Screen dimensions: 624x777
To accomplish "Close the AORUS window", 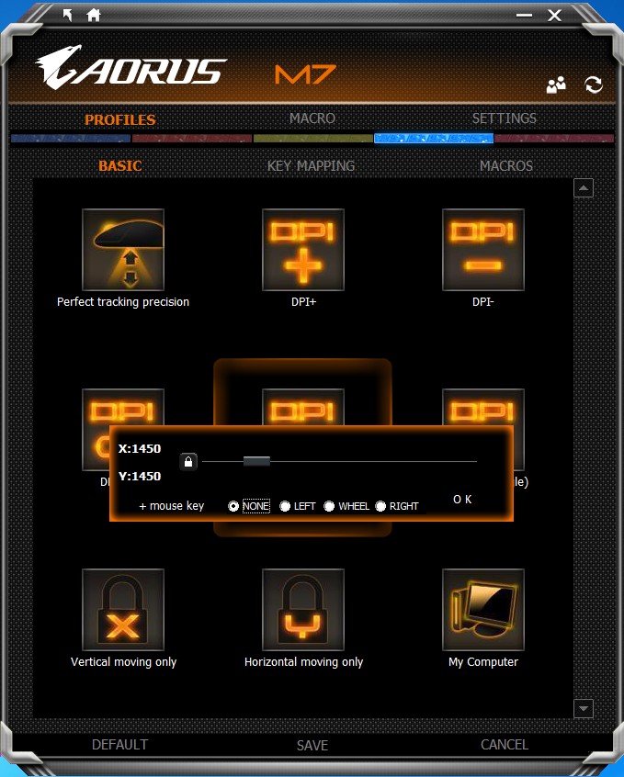I will pyautogui.click(x=554, y=16).
